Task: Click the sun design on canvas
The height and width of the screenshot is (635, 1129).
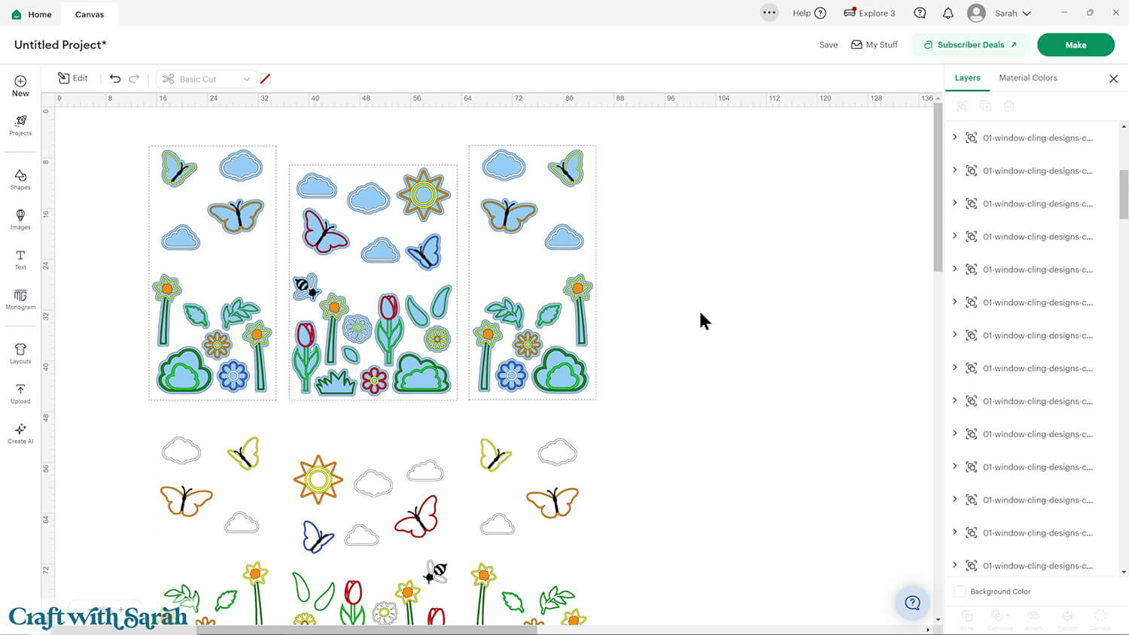Action: 423,194
